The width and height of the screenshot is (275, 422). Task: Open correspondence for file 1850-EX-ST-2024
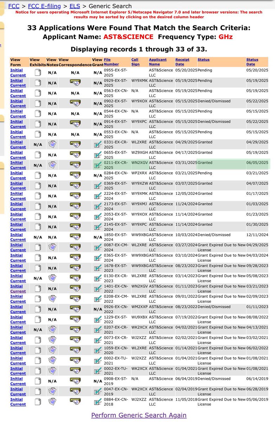[x=75, y=237]
